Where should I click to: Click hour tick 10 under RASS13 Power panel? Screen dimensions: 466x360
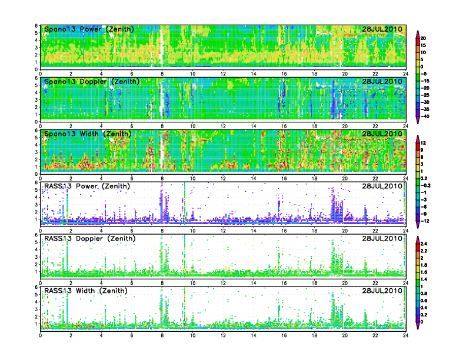[193, 231]
